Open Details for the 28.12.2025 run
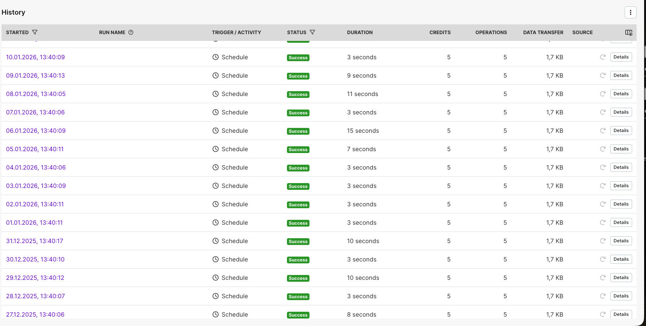Image resolution: width=646 pixels, height=326 pixels. pyautogui.click(x=621, y=296)
